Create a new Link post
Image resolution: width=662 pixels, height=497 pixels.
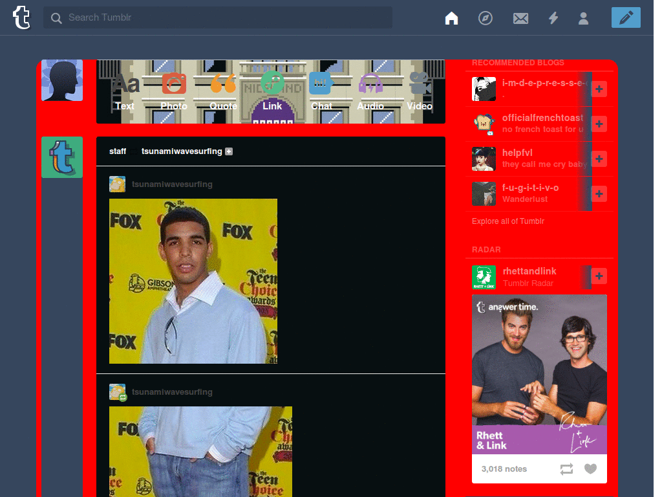272,91
